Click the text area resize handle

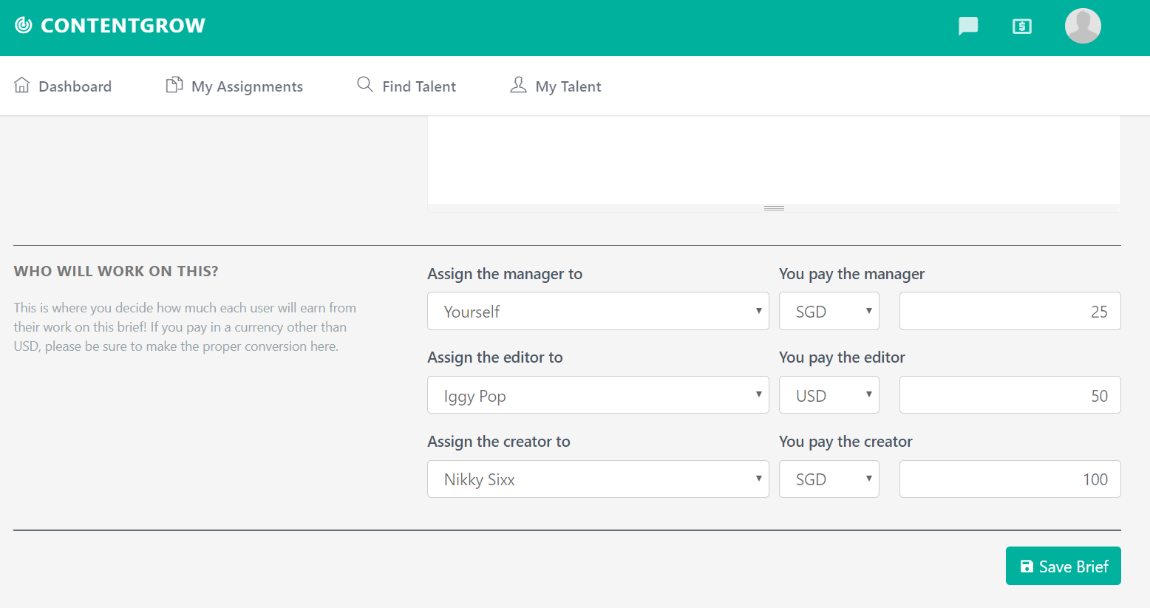774,208
